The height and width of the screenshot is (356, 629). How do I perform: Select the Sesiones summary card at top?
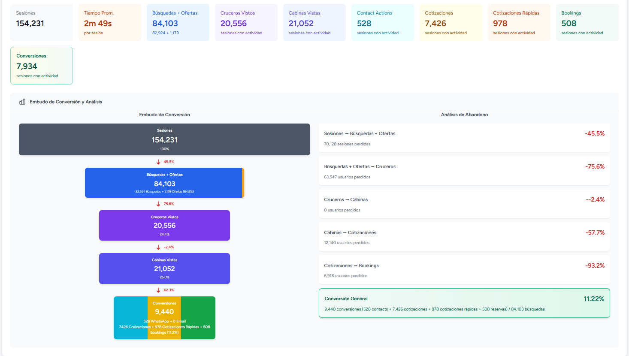[x=42, y=23]
